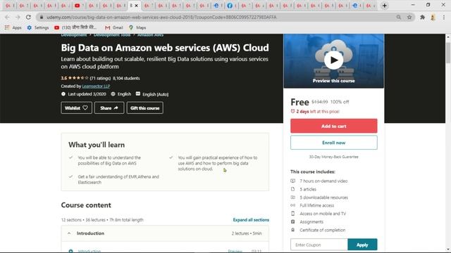This screenshot has height=253, width=451.
Task: Click the heart icon on Wishlist
Action: pos(85,108)
